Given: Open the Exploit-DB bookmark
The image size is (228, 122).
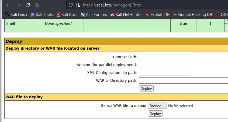Looking at the screenshot, I should coord(157,15).
